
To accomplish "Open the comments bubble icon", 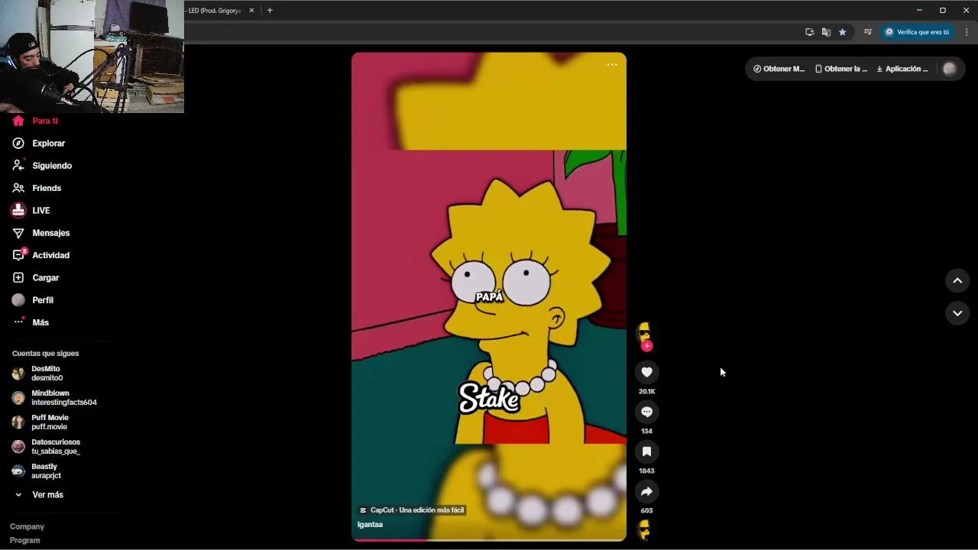I will tap(646, 412).
